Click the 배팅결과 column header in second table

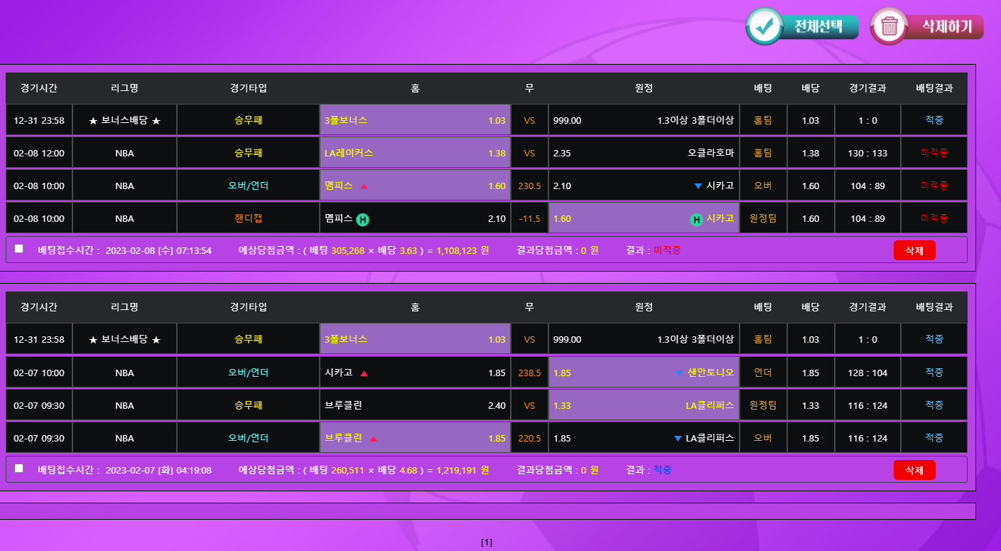(934, 307)
